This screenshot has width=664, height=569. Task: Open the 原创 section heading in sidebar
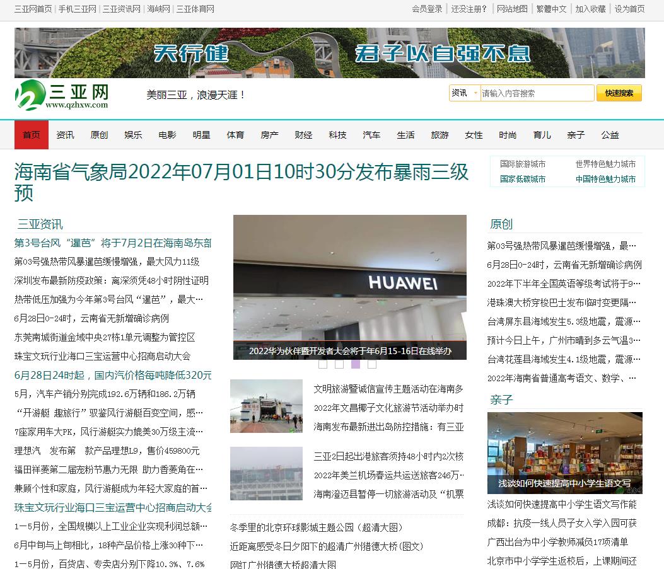point(501,224)
